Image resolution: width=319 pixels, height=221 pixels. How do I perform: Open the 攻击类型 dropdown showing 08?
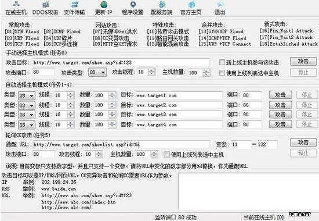pos(97,72)
